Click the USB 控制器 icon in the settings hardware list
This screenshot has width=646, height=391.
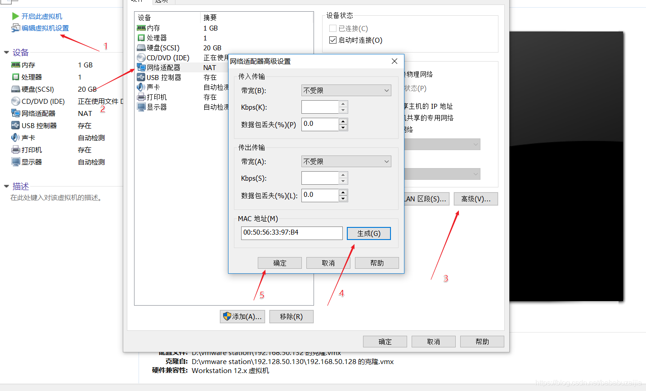(x=141, y=77)
